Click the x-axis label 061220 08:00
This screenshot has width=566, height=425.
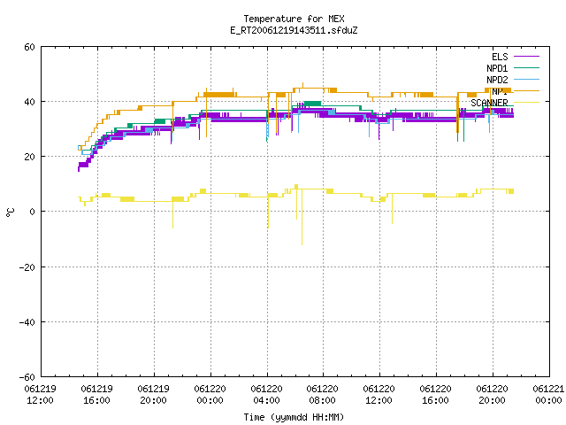tap(322, 395)
